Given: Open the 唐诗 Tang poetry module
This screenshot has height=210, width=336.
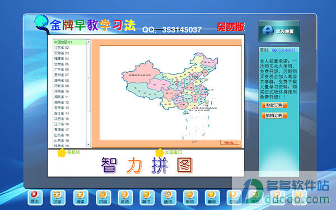Looking at the screenshot, I should pyautogui.click(x=169, y=197).
